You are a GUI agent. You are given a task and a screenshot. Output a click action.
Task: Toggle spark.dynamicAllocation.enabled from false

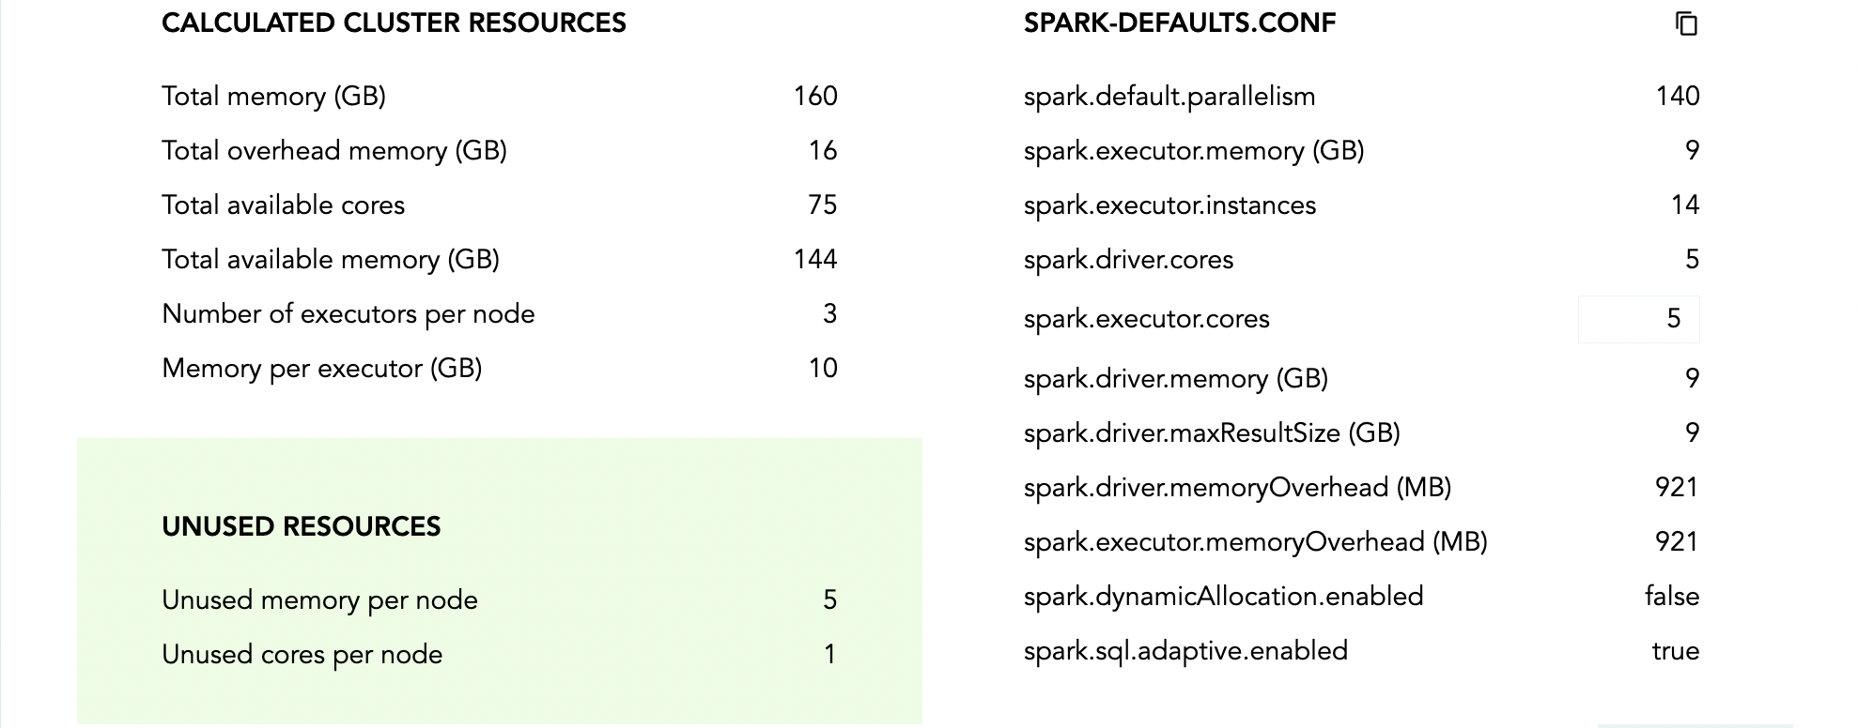pos(1671,596)
